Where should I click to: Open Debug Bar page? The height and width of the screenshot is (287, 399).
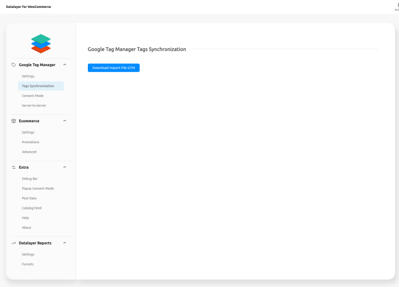(x=30, y=179)
